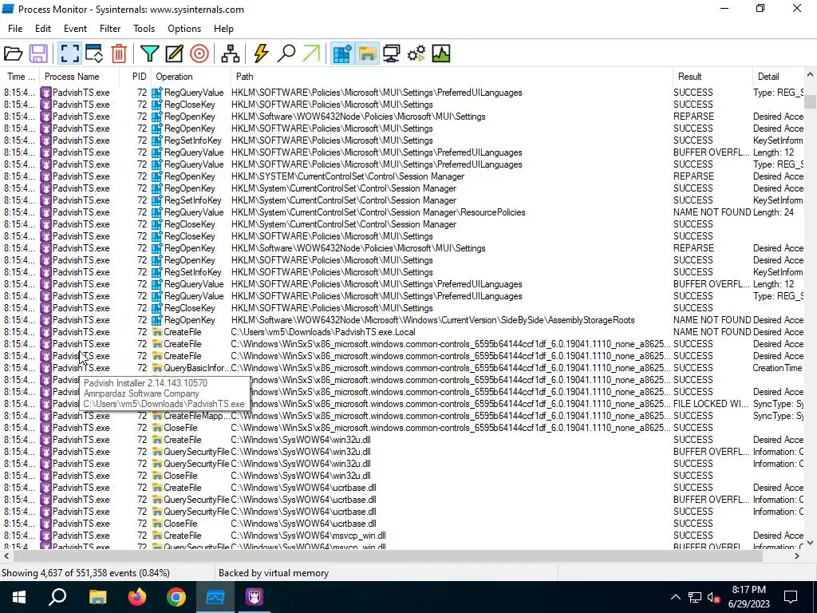Click the horizontal scrollbar thumb
Viewport: 817px width, 613px height.
(x=387, y=556)
